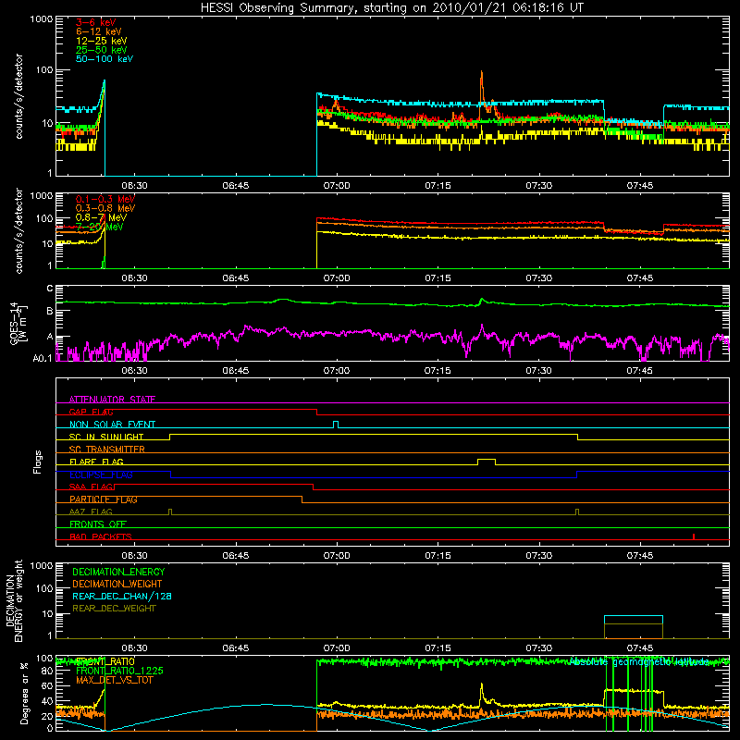Select the olive A47_FLAG label
740x740 pixels.
91,512
